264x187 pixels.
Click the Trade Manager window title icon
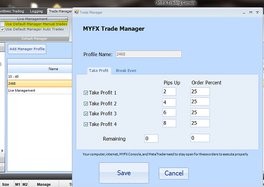76,12
